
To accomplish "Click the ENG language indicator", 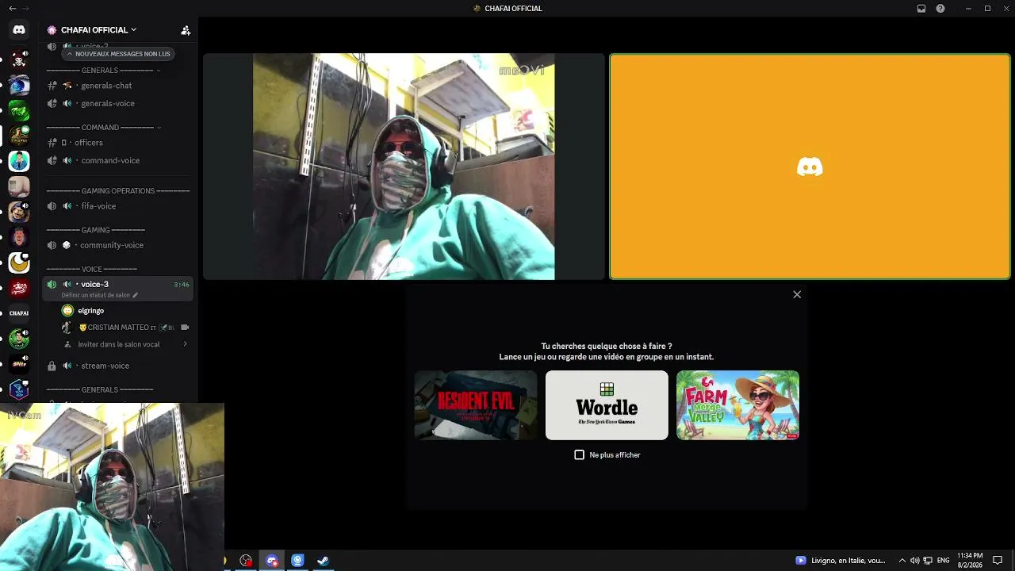I will point(944,561).
